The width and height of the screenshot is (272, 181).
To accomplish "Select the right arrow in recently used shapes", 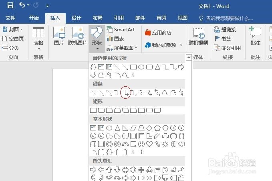I will click(x=181, y=67).
